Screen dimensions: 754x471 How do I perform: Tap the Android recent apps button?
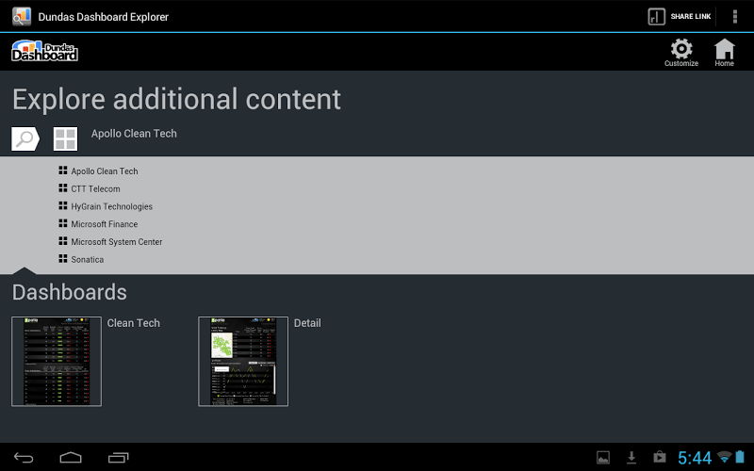(119, 458)
